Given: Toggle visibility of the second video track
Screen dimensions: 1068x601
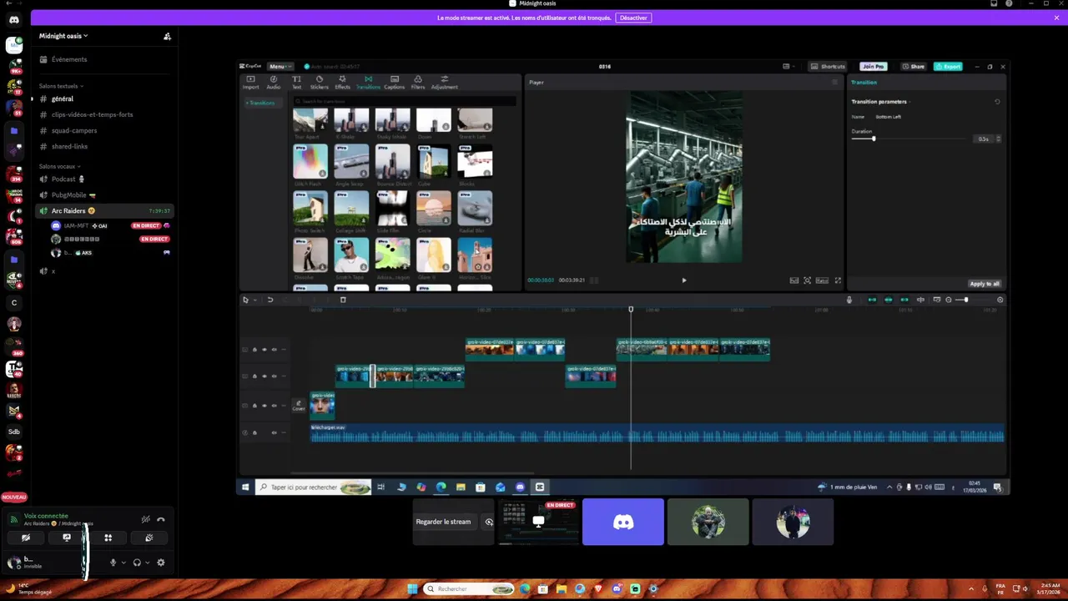Looking at the screenshot, I should (x=264, y=376).
